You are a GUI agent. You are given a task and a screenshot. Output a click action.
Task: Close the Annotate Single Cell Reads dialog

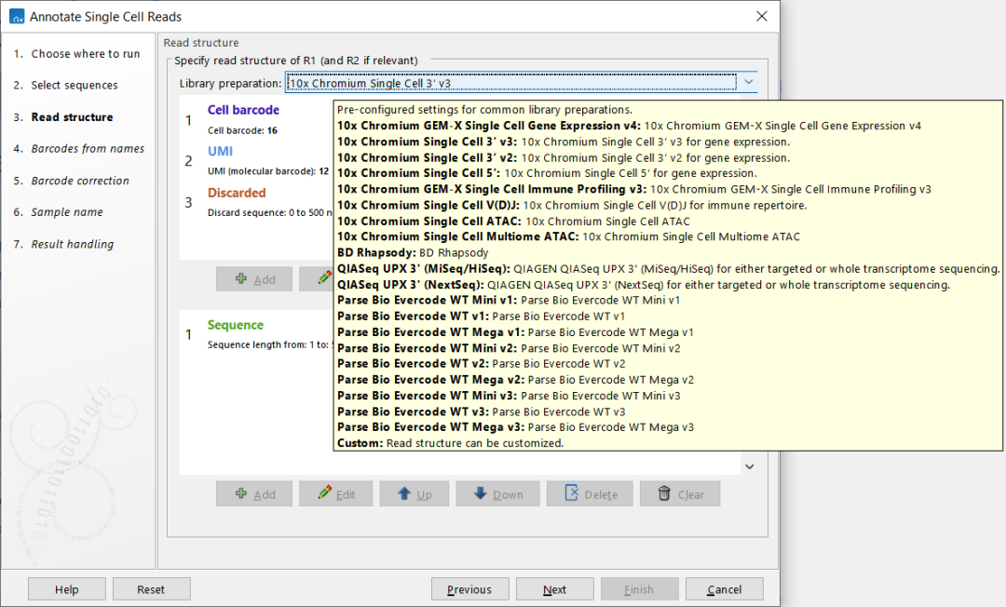762,16
